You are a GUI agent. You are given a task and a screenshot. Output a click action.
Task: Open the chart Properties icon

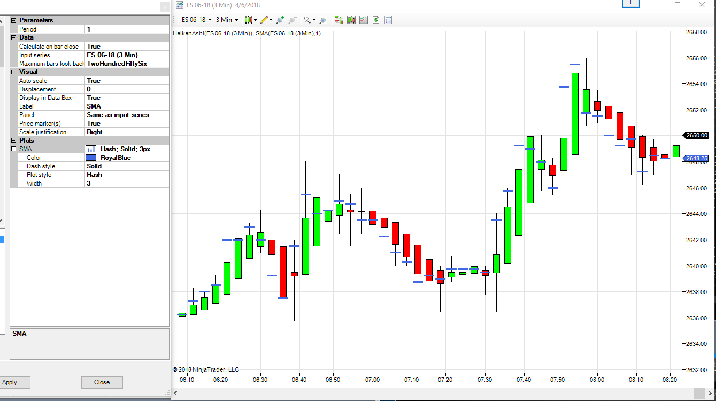pyautogui.click(x=388, y=20)
